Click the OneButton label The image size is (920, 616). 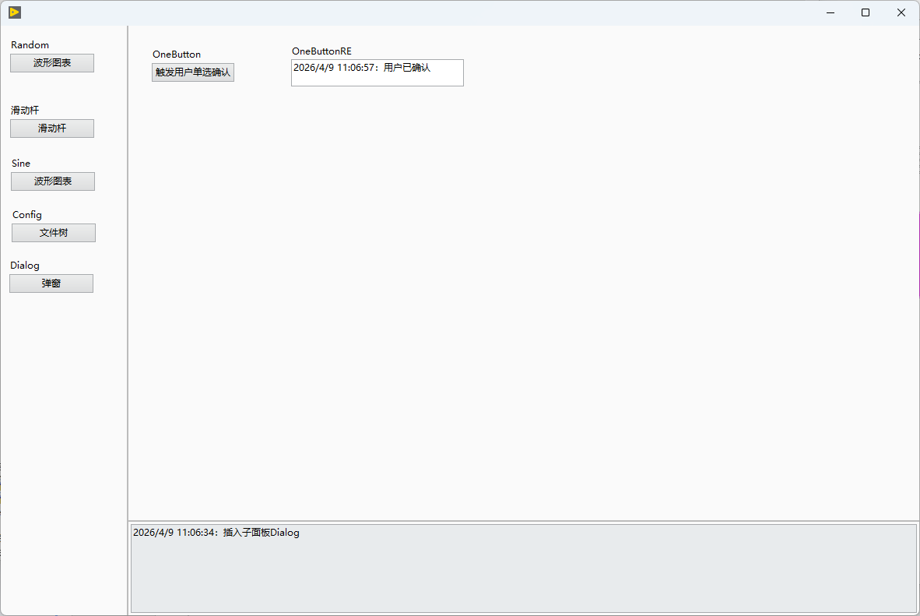tap(177, 54)
